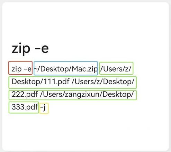Image resolution: width=171 pixels, height=152 pixels.
Task: Select the red-boxed "zip -e" command
Action: point(20,68)
